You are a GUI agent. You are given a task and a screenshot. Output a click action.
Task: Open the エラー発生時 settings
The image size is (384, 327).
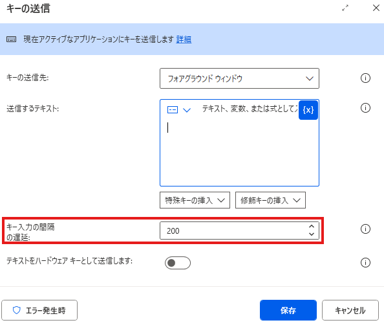[x=39, y=310]
